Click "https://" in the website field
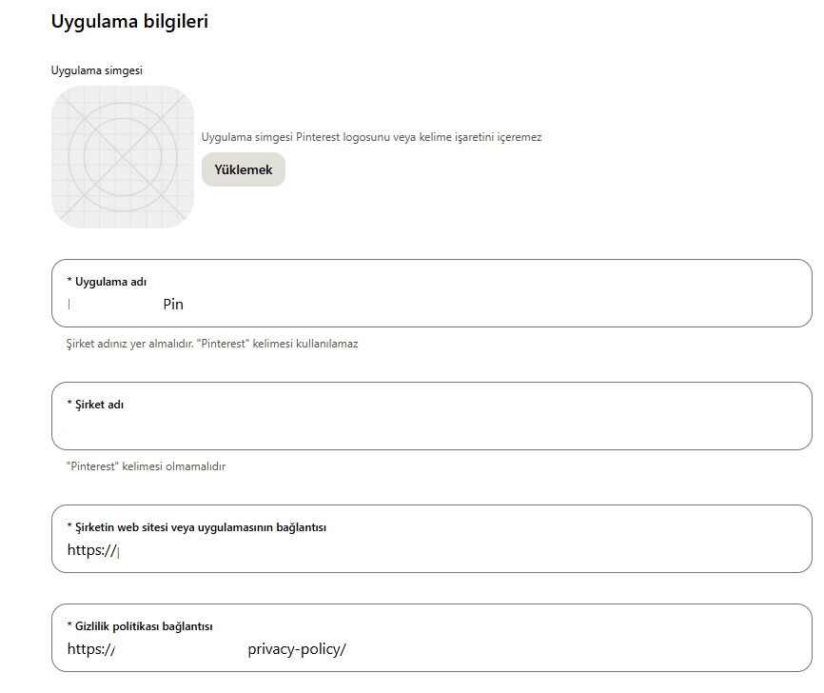 91,550
